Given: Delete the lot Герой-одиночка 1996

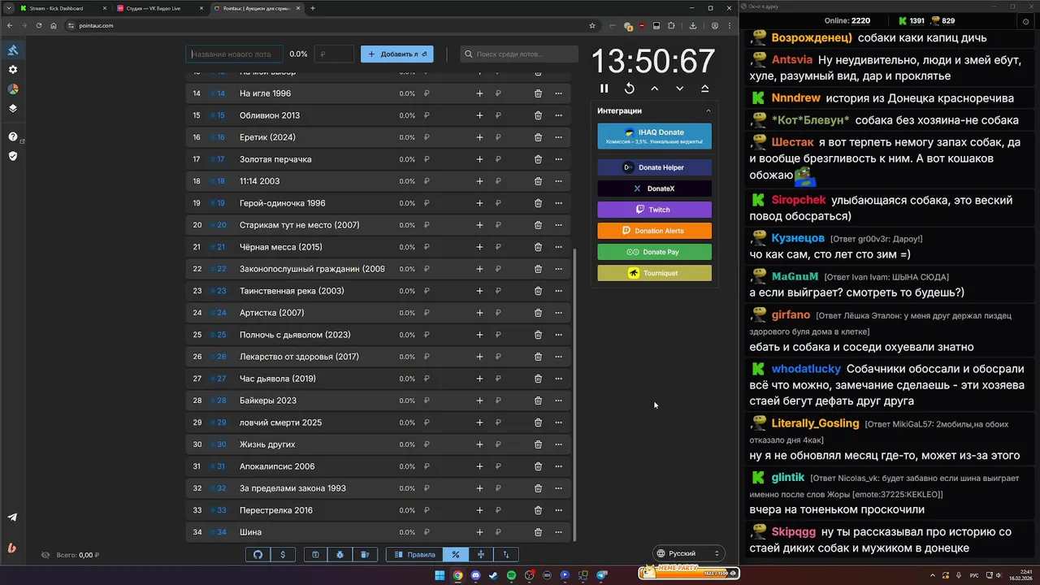Looking at the screenshot, I should coord(538,203).
